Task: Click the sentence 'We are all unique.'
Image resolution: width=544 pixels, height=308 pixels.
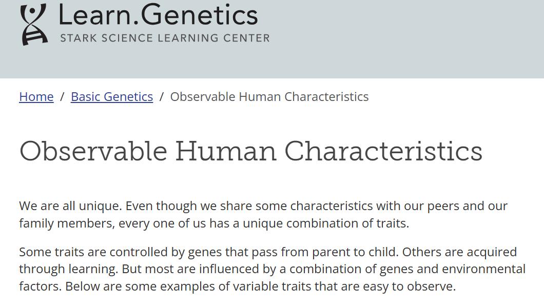Action: pos(70,206)
